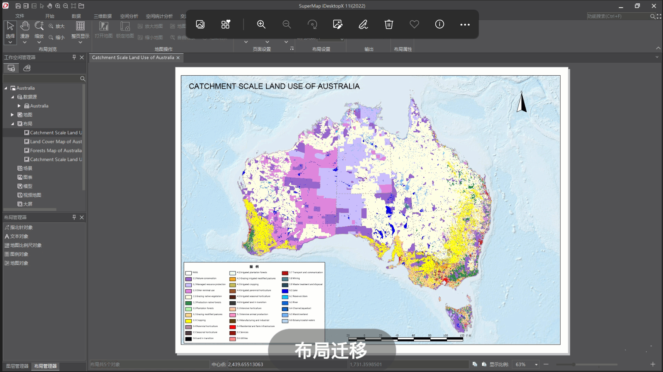Click the pan hand icon in the quick access bar
The image size is (663, 372).
tap(49, 6)
